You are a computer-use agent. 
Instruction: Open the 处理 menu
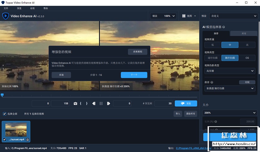click(32, 8)
